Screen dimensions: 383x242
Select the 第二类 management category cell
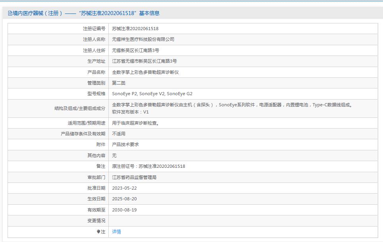(119, 83)
